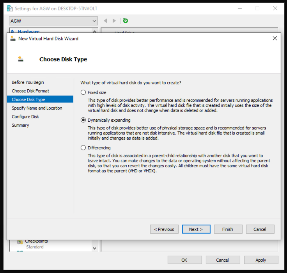Open the AGW virtual machine dropdown
The height and width of the screenshot is (273, 287).
pyautogui.click(x=53, y=21)
